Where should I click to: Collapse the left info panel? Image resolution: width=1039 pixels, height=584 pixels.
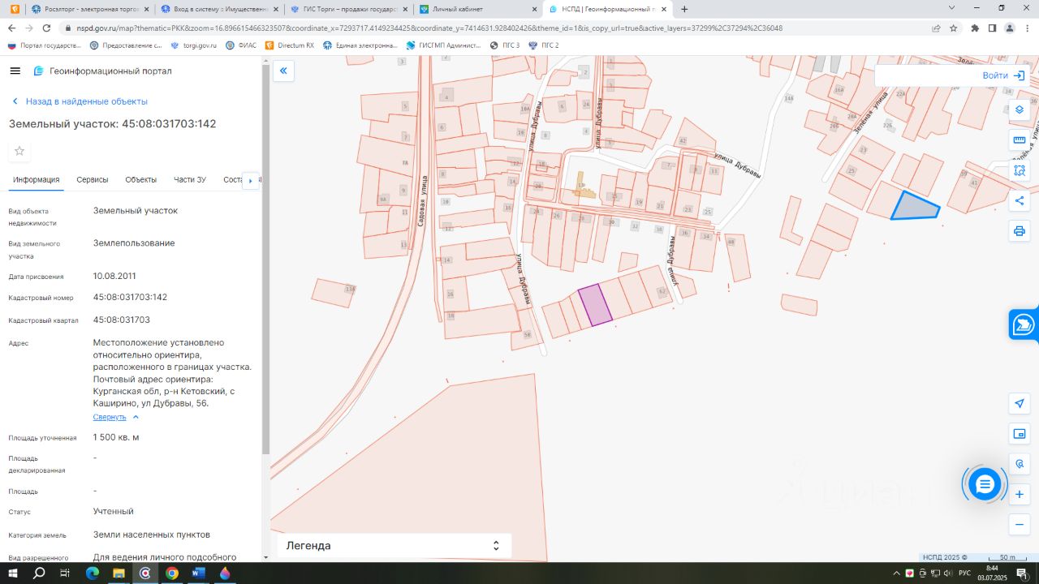pos(283,71)
